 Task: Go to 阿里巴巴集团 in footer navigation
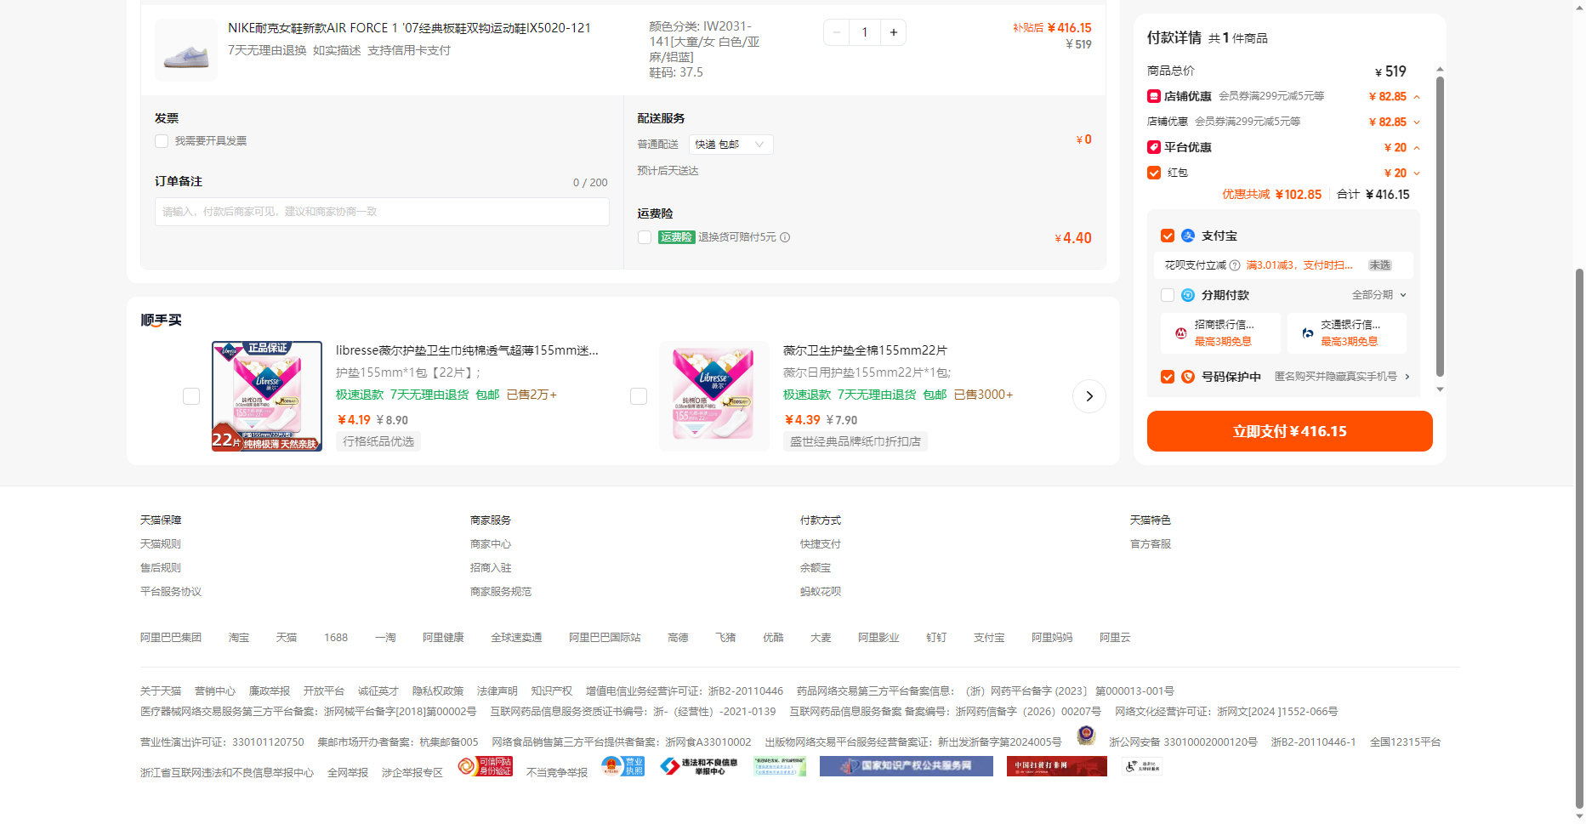171,638
